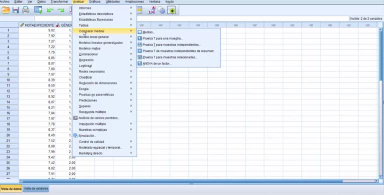This screenshot has width=384, height=195.
Task: Open data document folder icon in toolbar
Action: [x=5, y=10]
